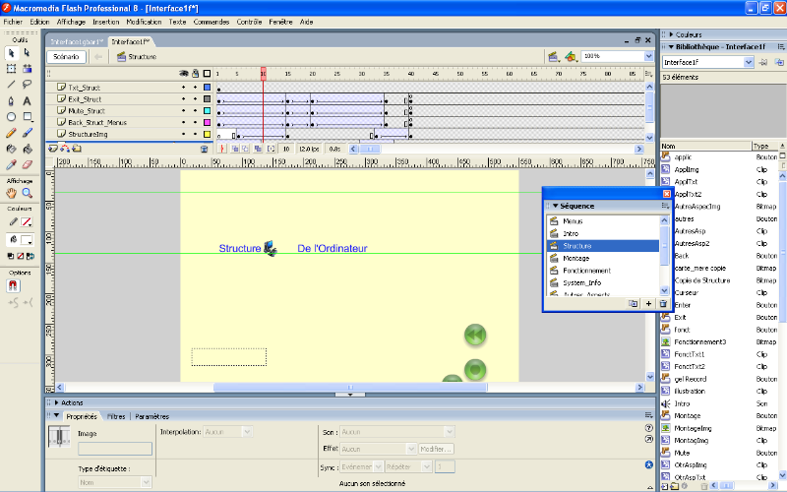Open the stage zoom 100% dropdown
The image size is (787, 492).
coord(647,56)
